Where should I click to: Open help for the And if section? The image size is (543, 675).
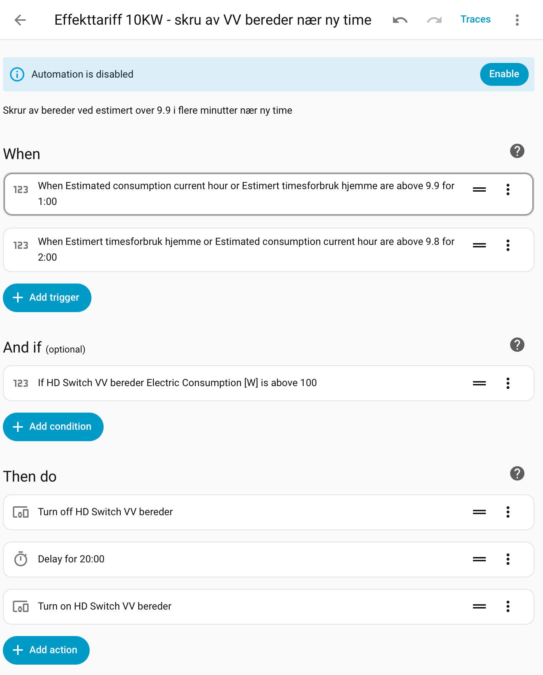pos(517,345)
